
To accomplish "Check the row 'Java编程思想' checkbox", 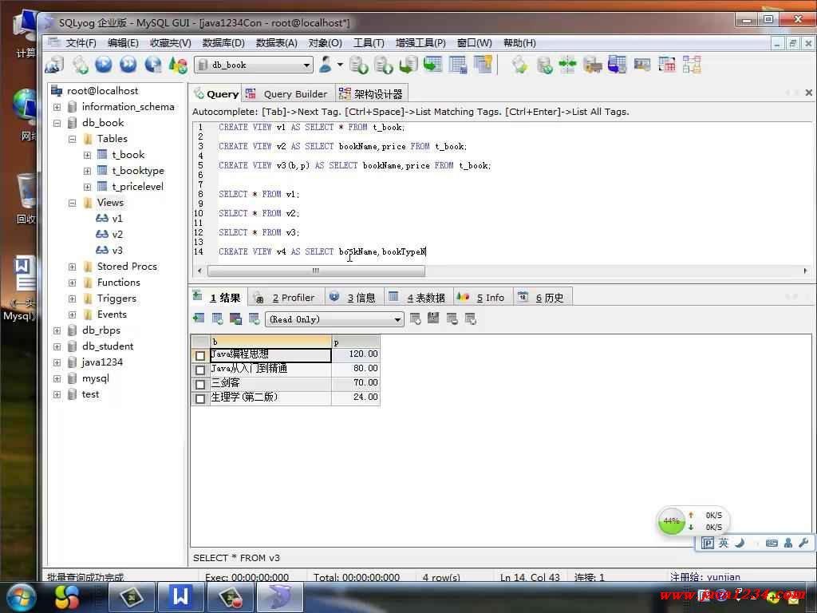I will (200, 355).
